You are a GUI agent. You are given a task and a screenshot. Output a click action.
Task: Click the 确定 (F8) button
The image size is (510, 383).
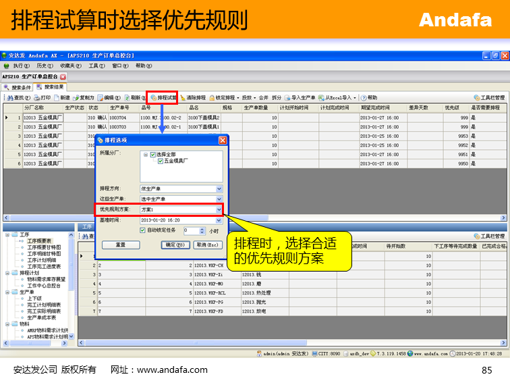click(175, 245)
